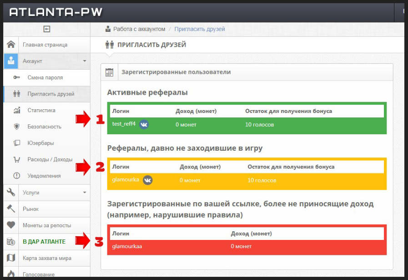The width and height of the screenshot is (408, 280).
Task: Click the Пригласить друзей breadcrumb link
Action: coord(200,29)
